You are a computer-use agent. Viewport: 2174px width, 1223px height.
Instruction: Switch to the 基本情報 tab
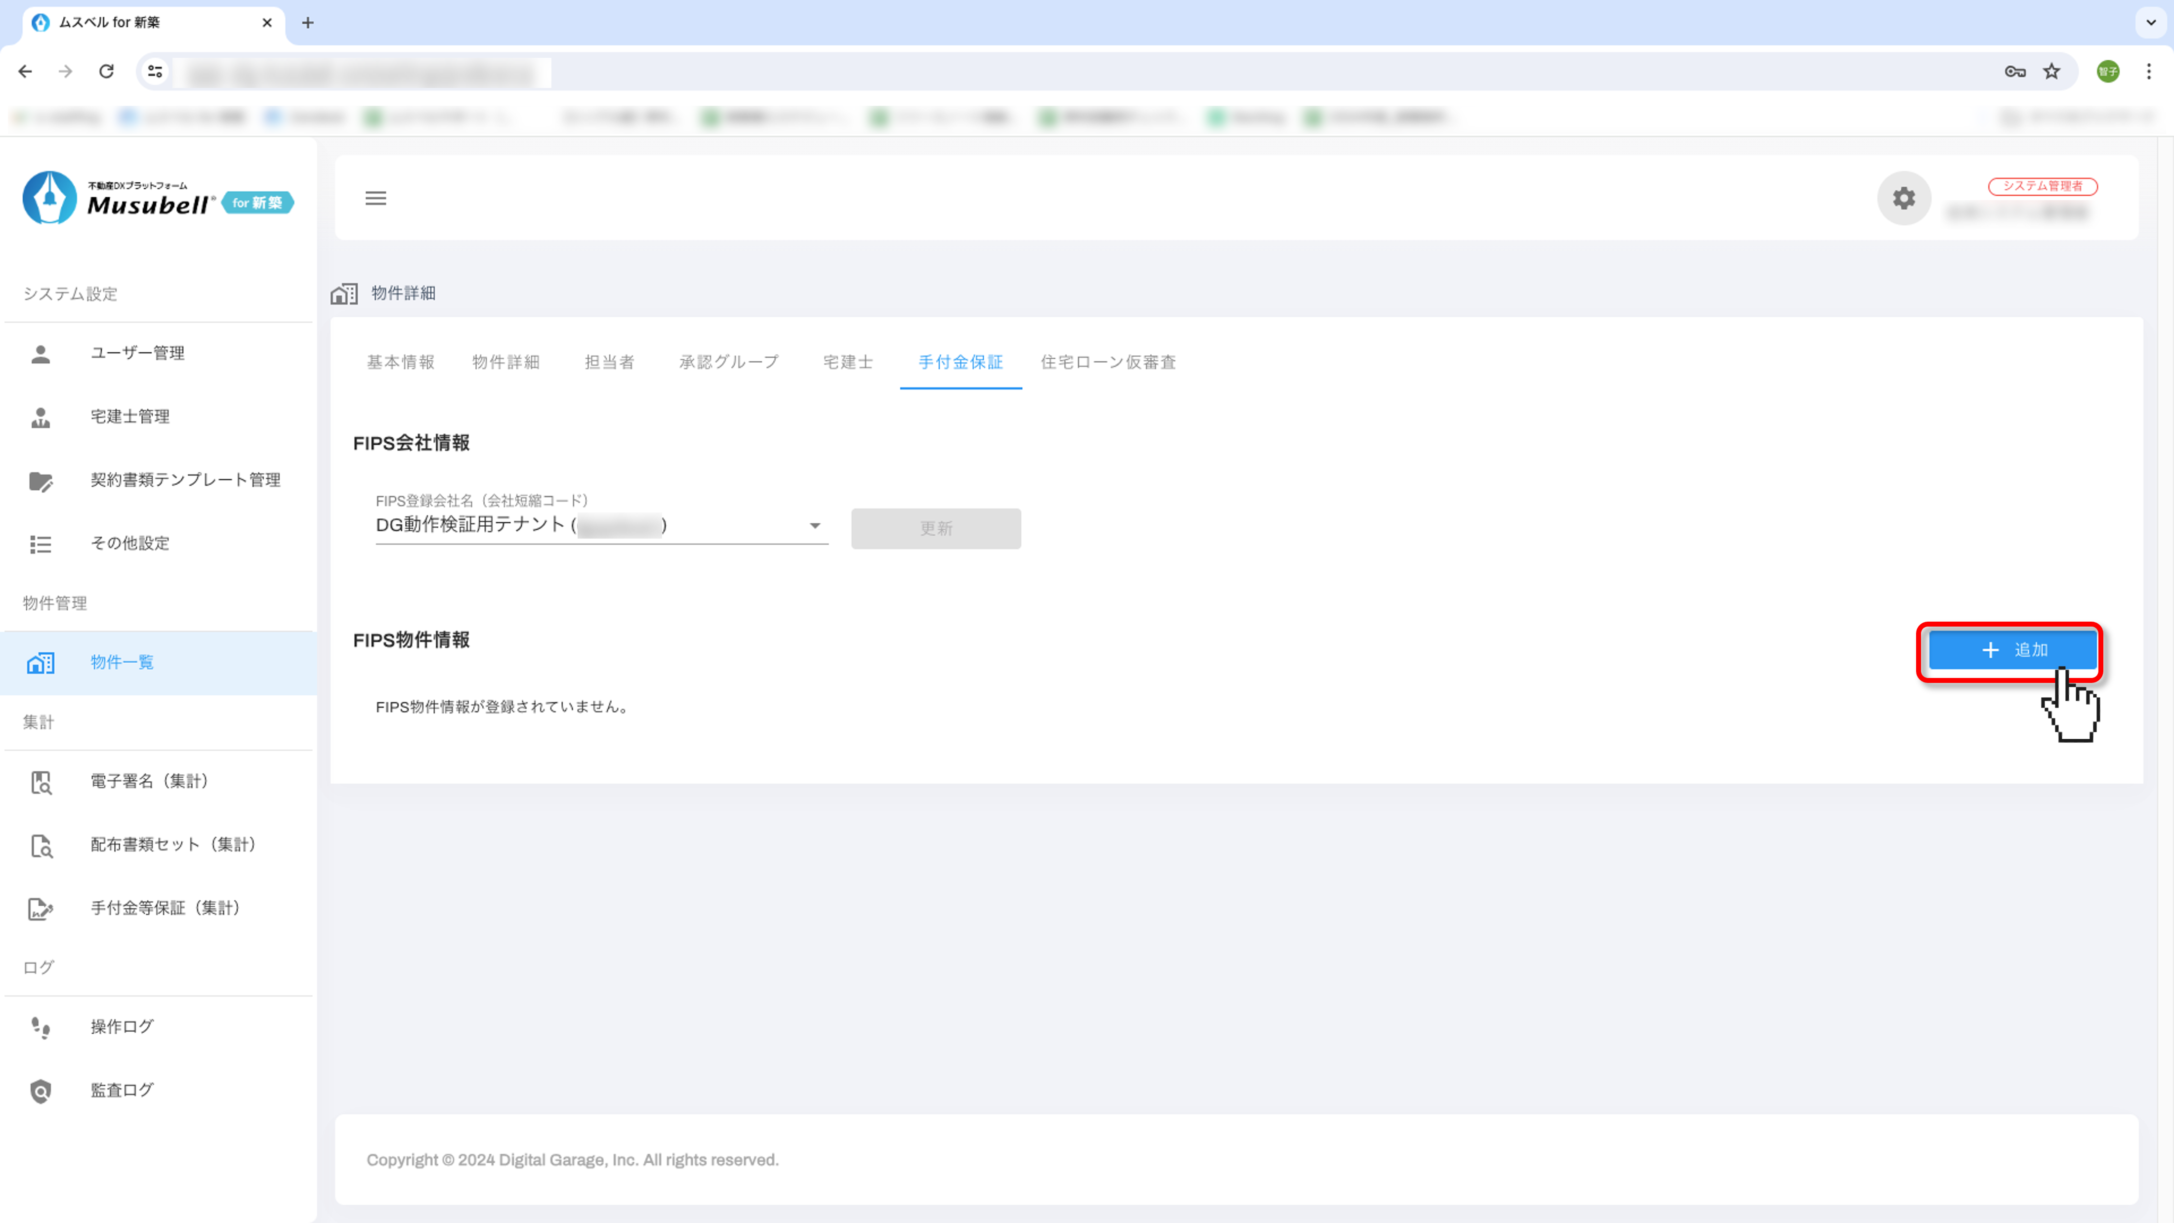[x=400, y=362]
